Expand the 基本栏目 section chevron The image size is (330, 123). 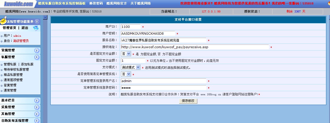tap(37, 100)
